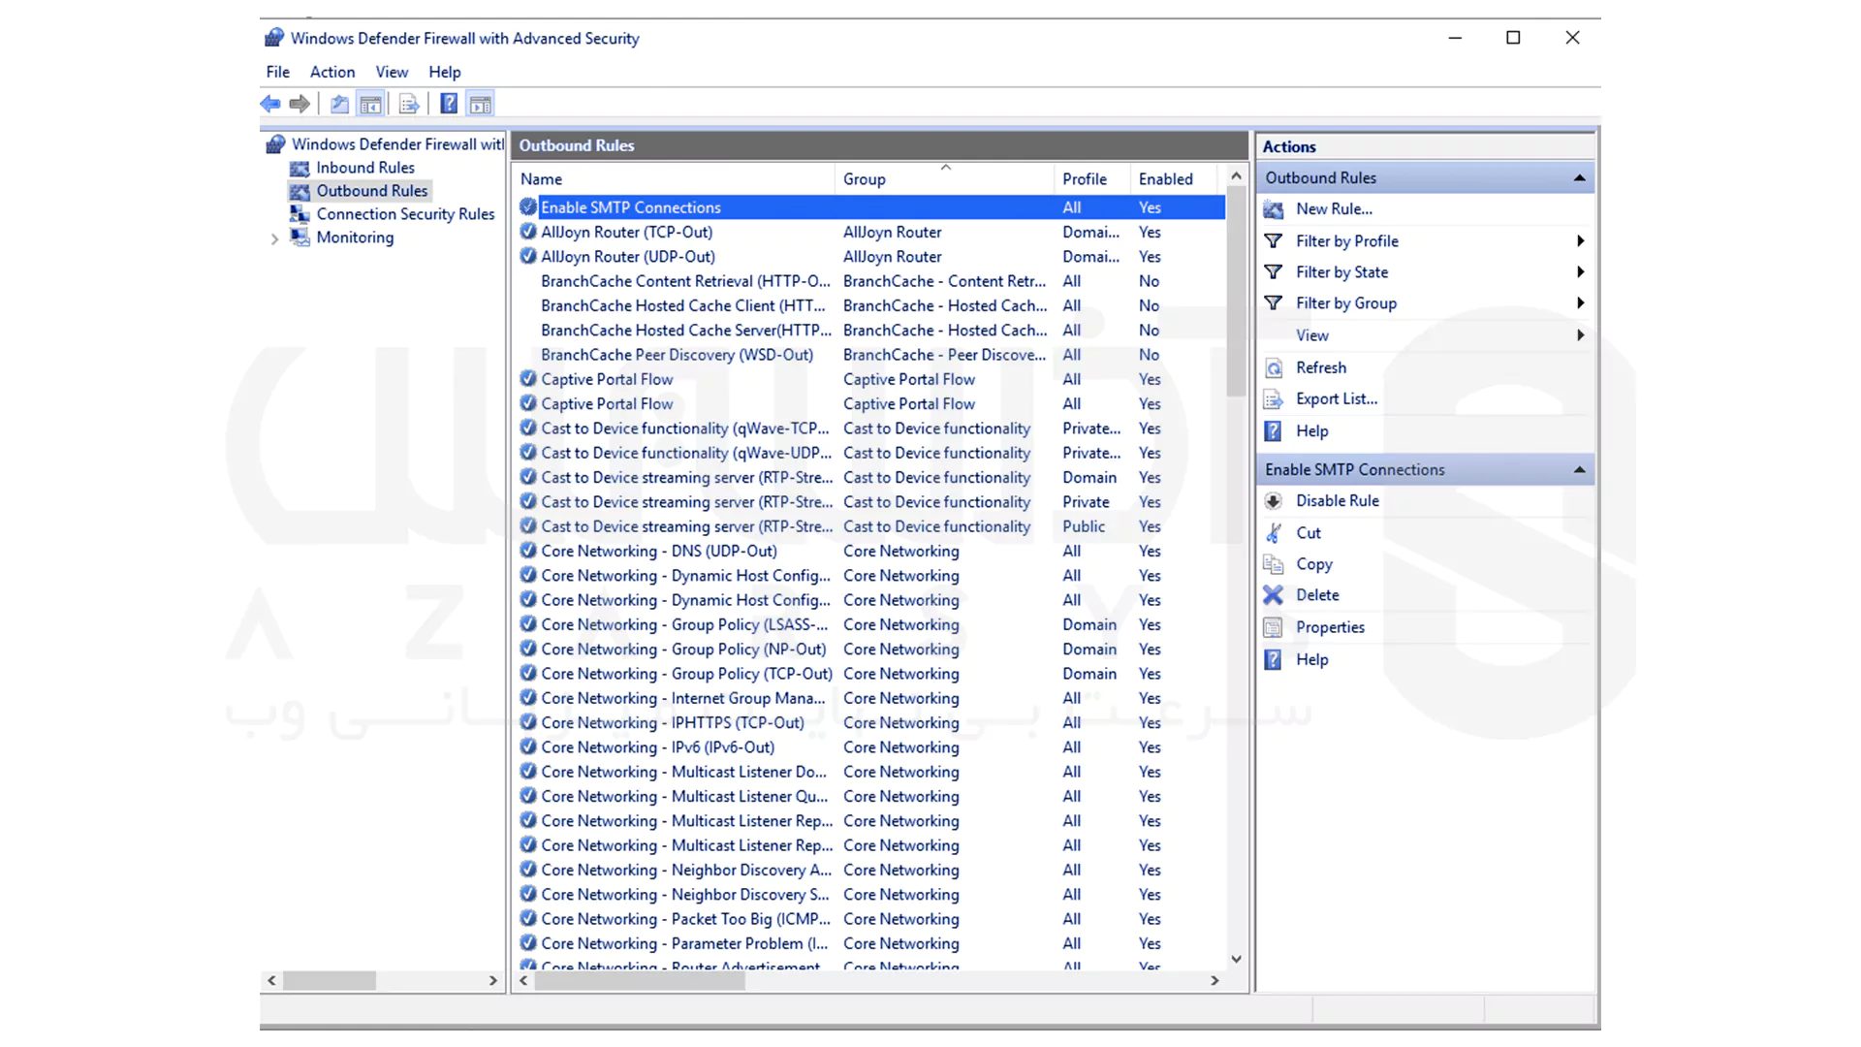Open the File menu

[278, 72]
